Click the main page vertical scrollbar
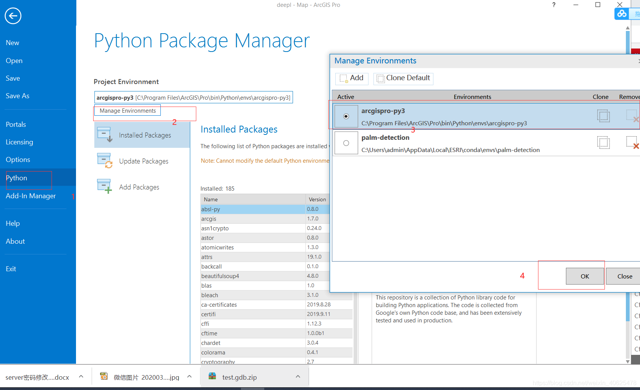Viewport: 640px width, 390px height. (x=627, y=176)
